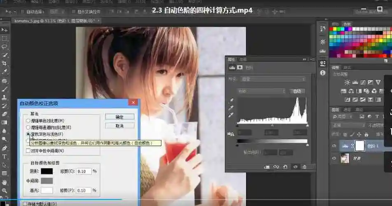
Task: Switch to 色板 swatches tab
Action: pos(347,24)
